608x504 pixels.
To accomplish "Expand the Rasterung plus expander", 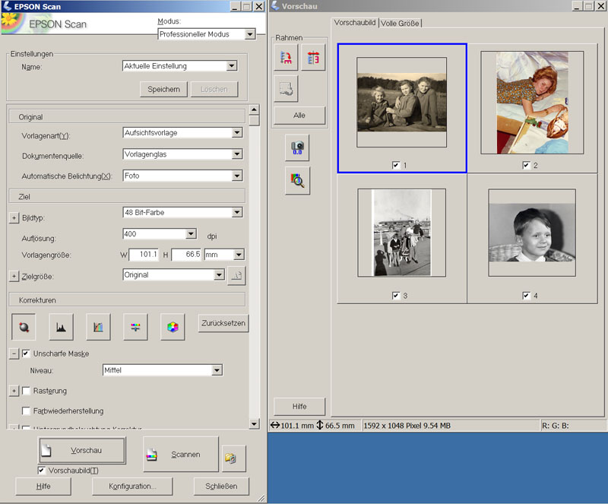I will tap(14, 391).
